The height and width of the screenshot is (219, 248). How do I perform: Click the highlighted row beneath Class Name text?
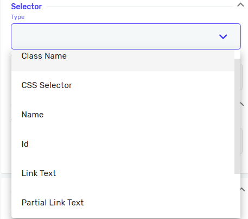click(123, 66)
